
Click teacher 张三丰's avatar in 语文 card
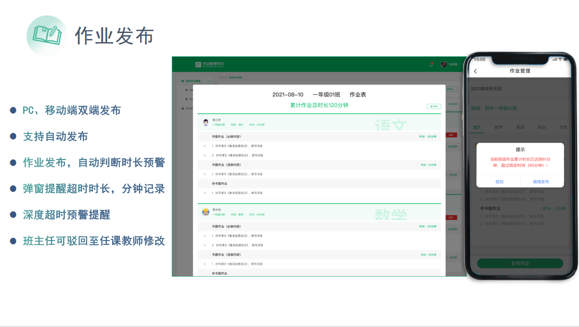coord(206,122)
